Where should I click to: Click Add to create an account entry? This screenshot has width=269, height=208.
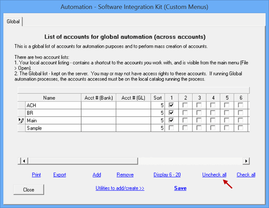pos(97,175)
